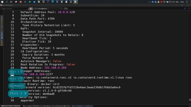Click the paperclip icon at the tab bar right
Image resolution: width=191 pixels, height=107 pixels.
pyautogui.click(x=185, y=8)
